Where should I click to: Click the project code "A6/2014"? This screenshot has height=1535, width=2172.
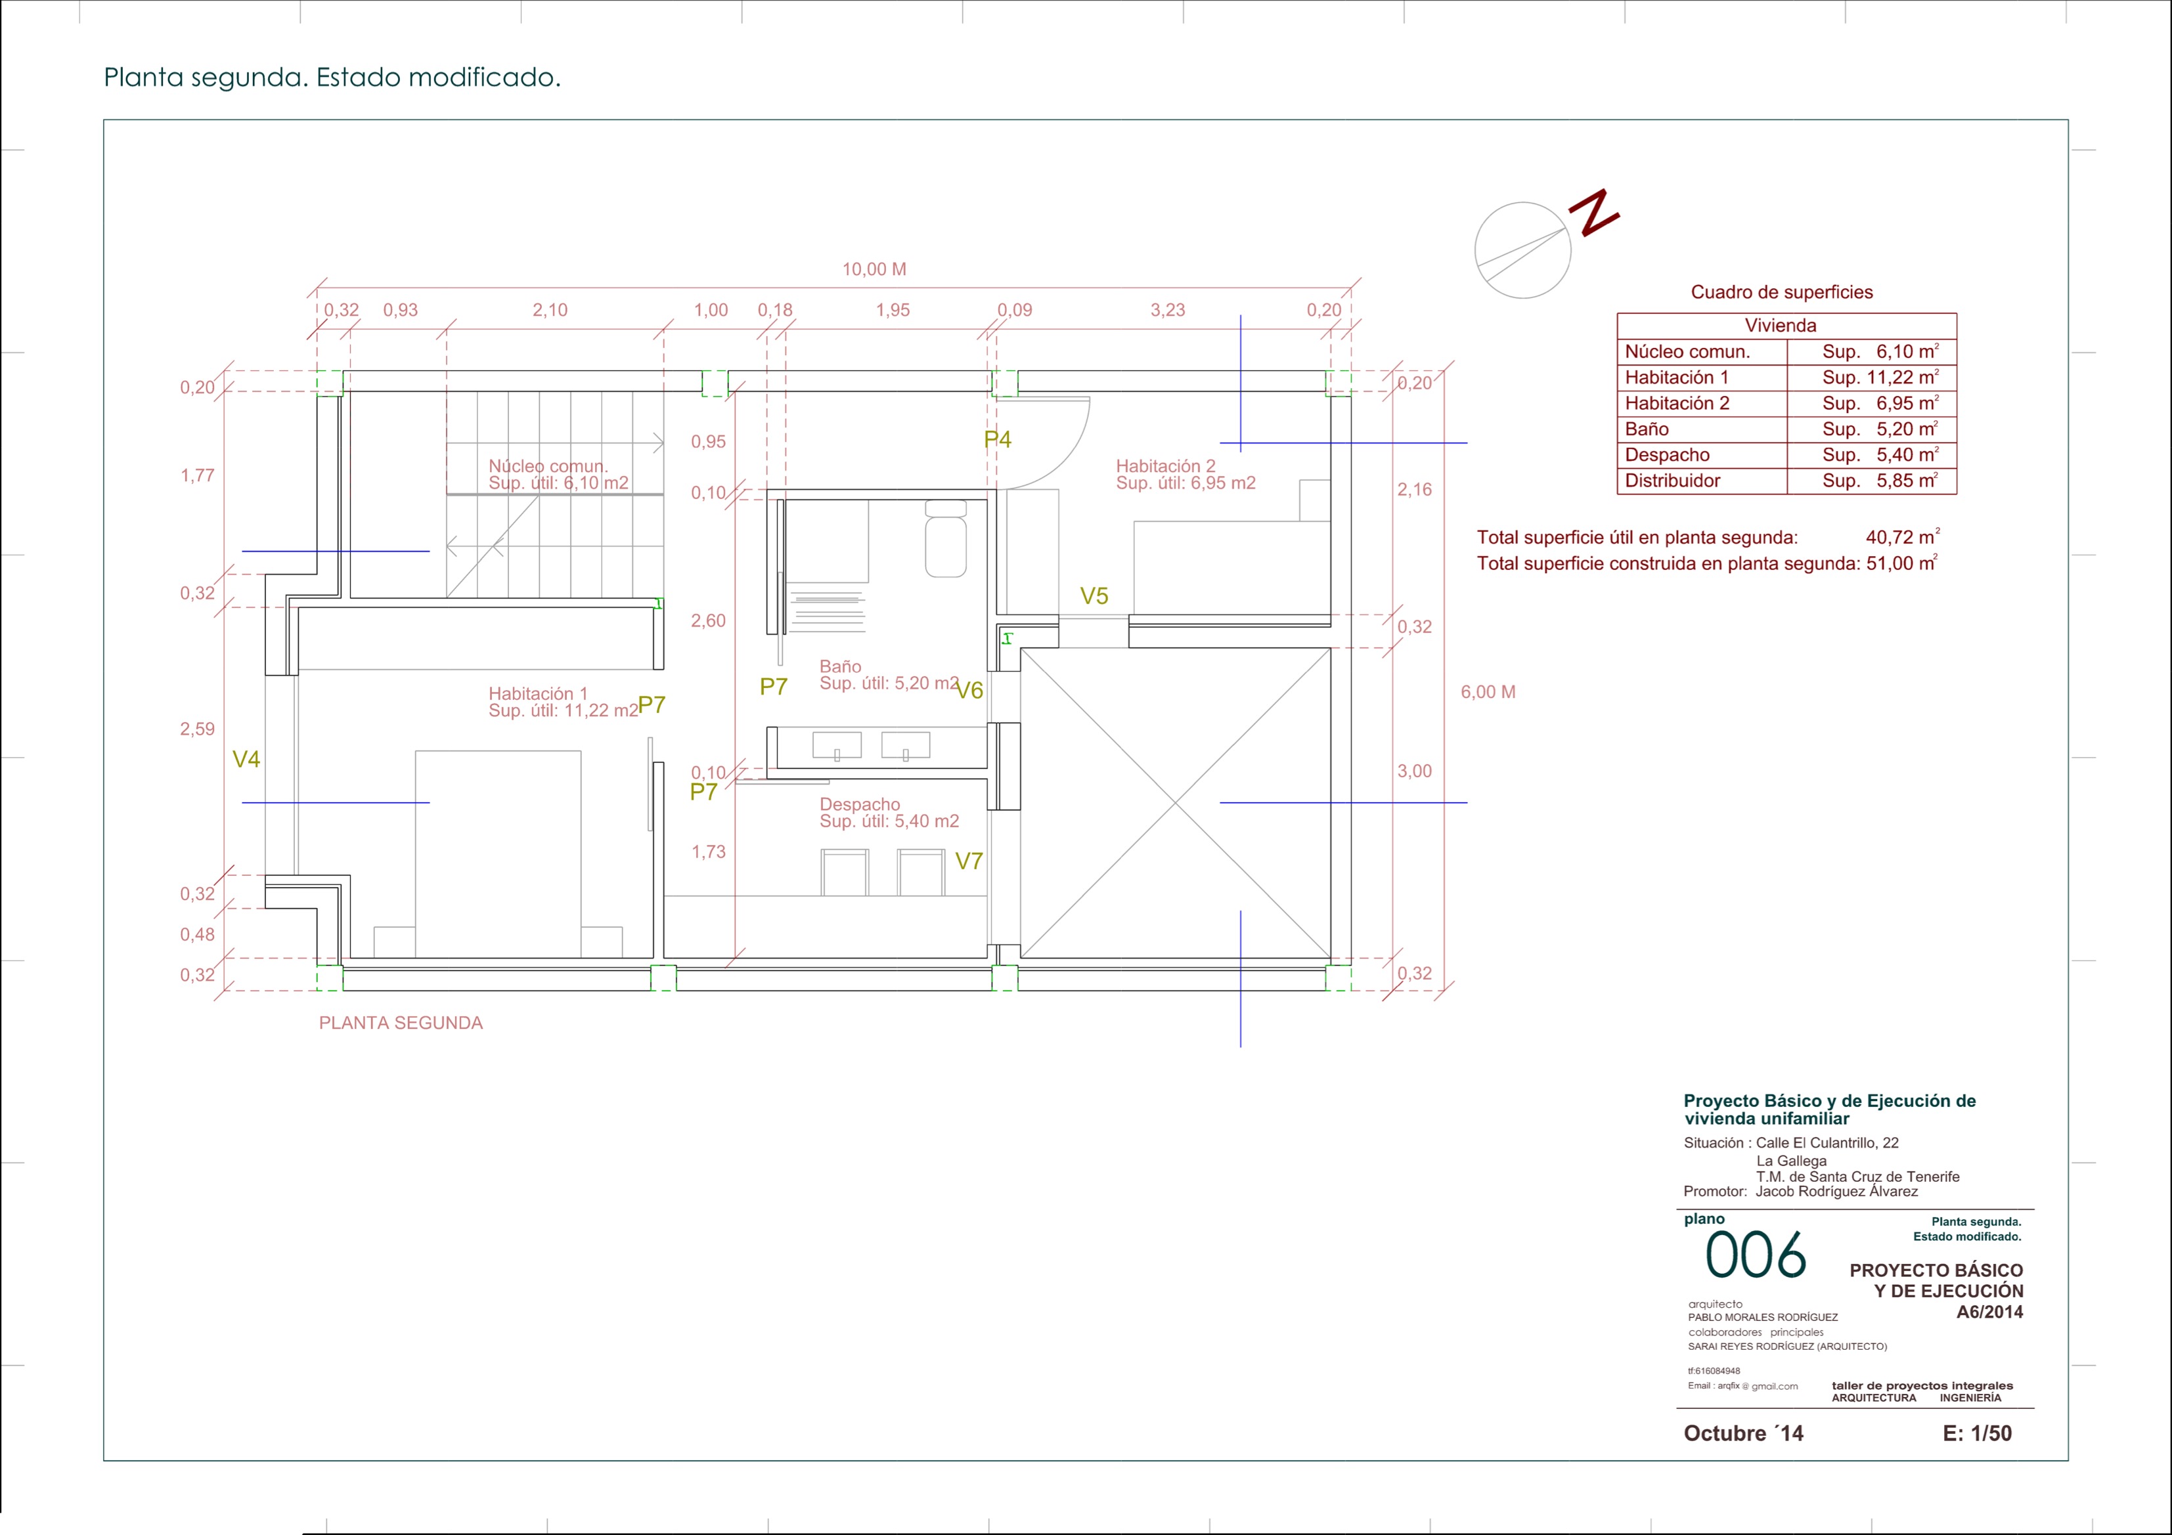coord(1989,1312)
